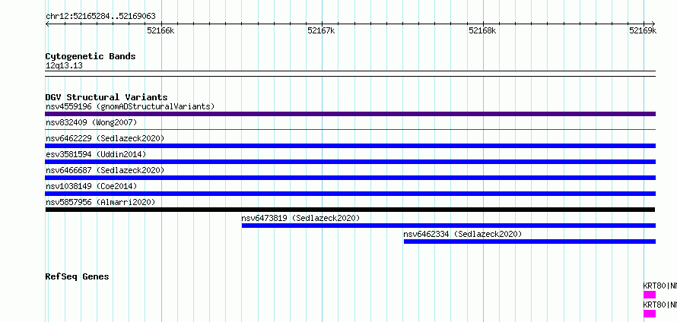The width and height of the screenshot is (677, 322).
Task: Open variant nsv6473819 (Sedlazeck2020) label
Action: 300,218
